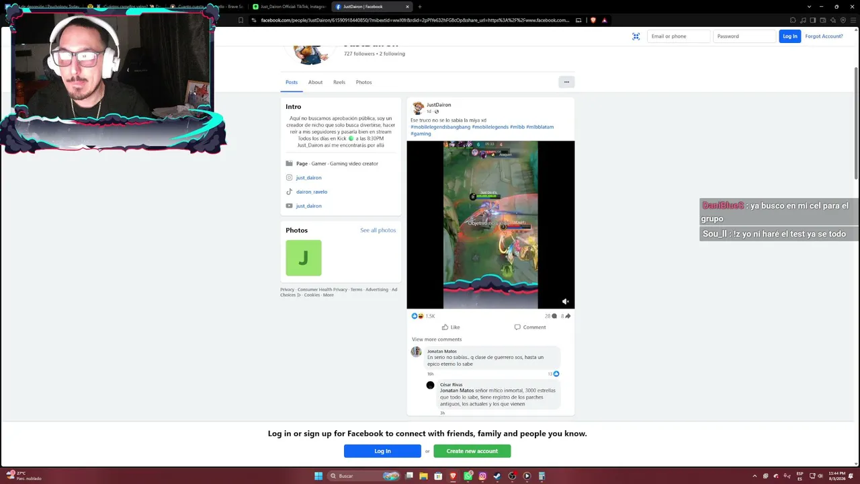Click the 727 followers text
The width and height of the screenshot is (860, 484).
(359, 54)
